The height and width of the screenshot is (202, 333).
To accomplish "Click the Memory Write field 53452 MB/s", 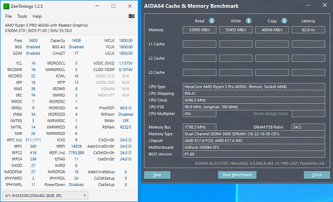I will pyautogui.click(x=236, y=30).
